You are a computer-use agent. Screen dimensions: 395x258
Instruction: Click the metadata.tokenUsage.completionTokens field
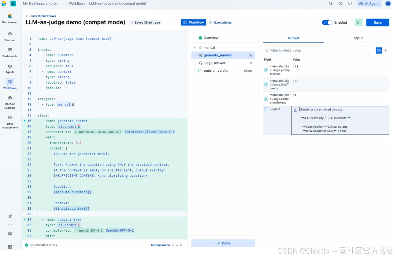(280, 99)
